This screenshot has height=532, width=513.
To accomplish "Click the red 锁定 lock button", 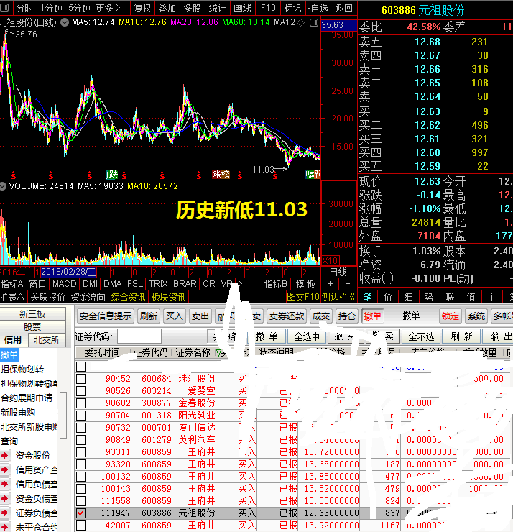I will tap(450, 316).
